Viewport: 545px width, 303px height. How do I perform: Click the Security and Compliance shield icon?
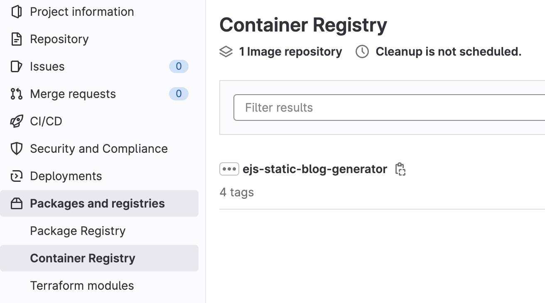pyautogui.click(x=16, y=149)
